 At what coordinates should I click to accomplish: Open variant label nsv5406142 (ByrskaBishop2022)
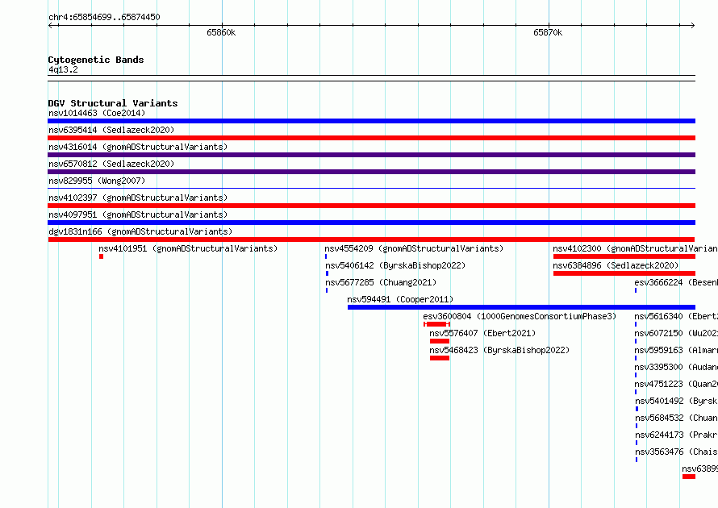[395, 265]
